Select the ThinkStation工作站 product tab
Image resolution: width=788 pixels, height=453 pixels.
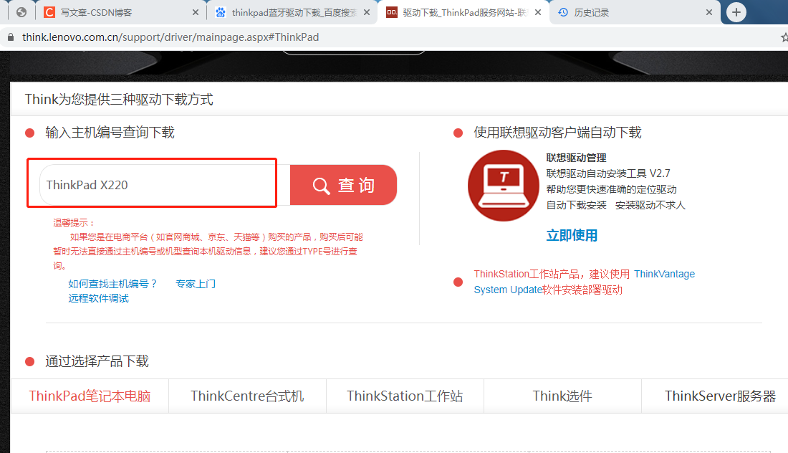(x=405, y=396)
